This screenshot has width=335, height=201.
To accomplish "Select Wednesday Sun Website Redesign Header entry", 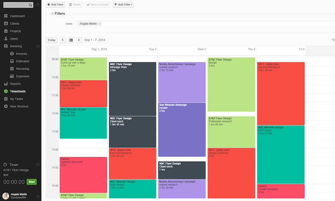I will [182, 130].
